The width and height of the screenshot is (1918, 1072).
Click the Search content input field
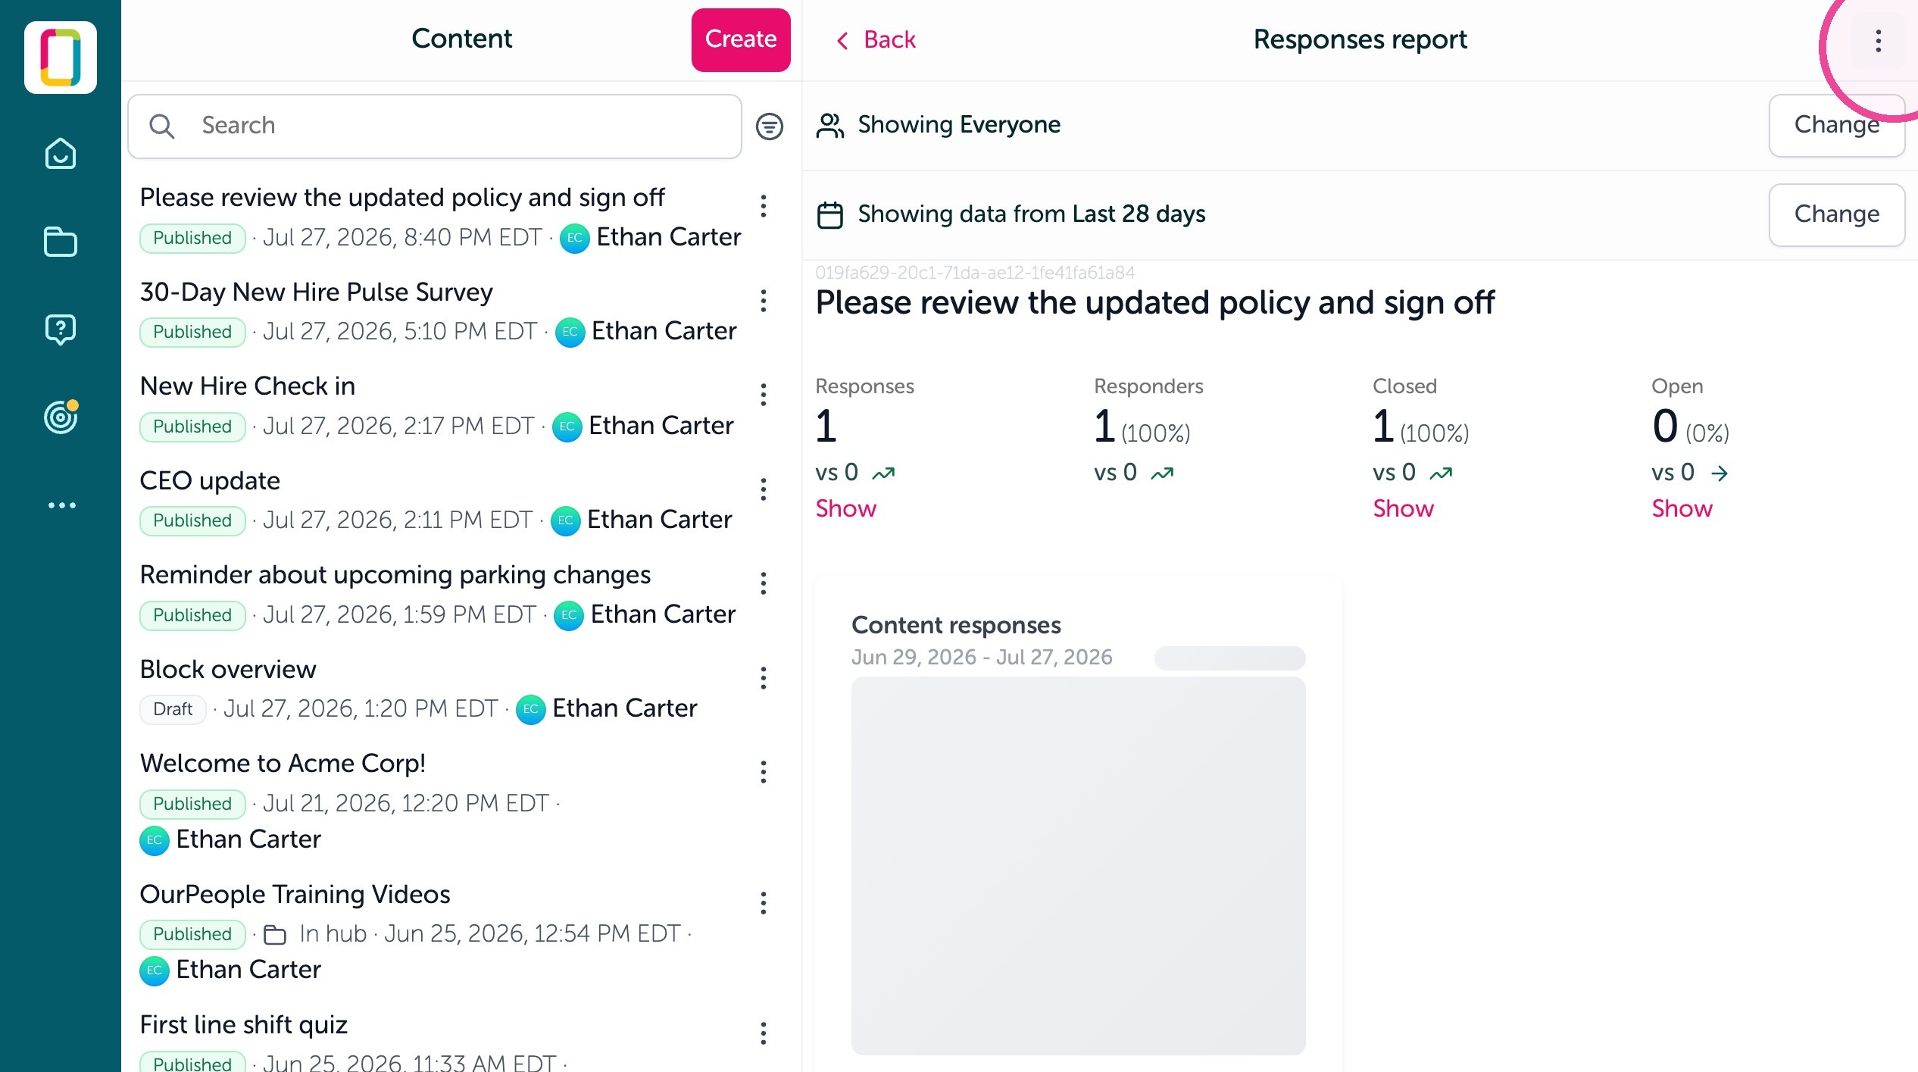(435, 126)
